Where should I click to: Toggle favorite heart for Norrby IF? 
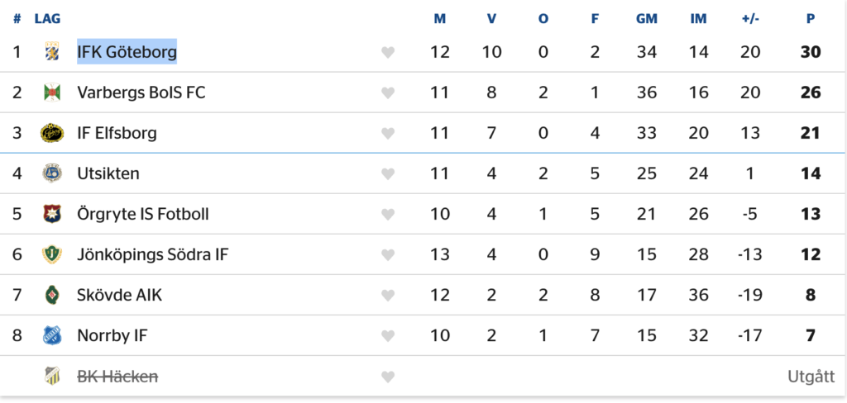[388, 336]
